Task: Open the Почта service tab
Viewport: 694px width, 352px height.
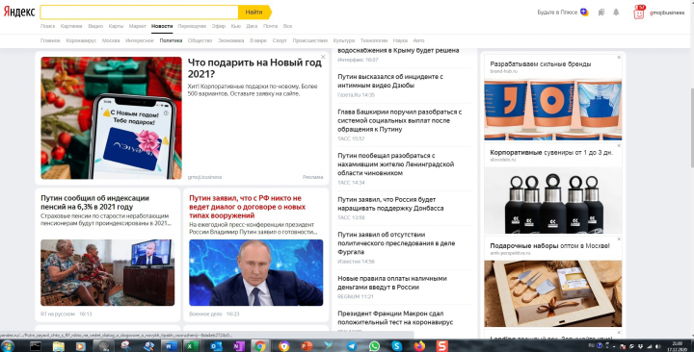Action: pos(271,26)
